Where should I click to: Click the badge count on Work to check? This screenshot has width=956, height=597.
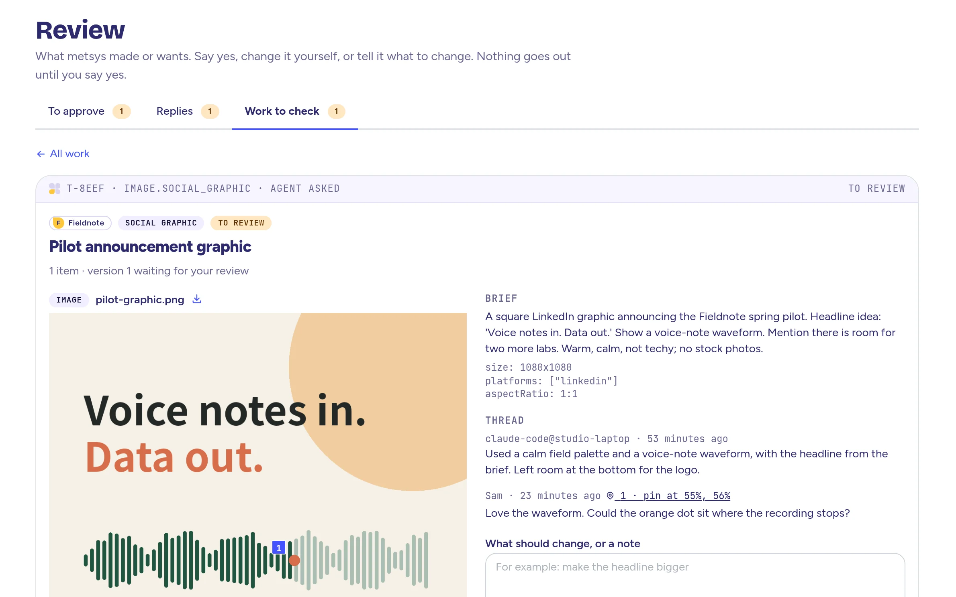336,112
